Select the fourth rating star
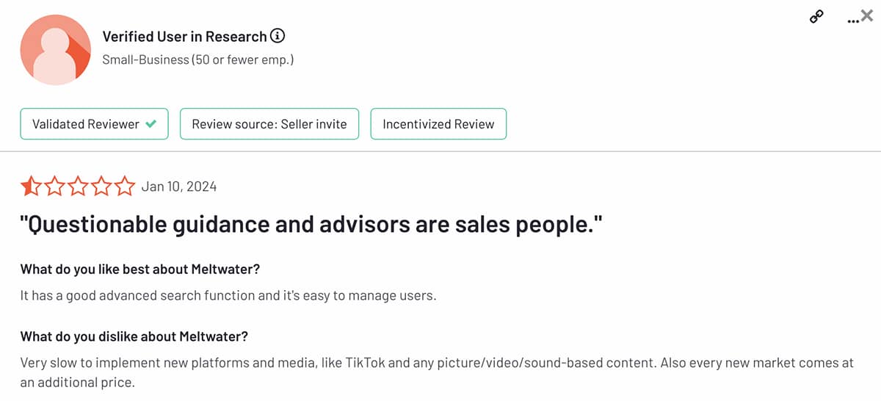881x401 pixels. 101,187
